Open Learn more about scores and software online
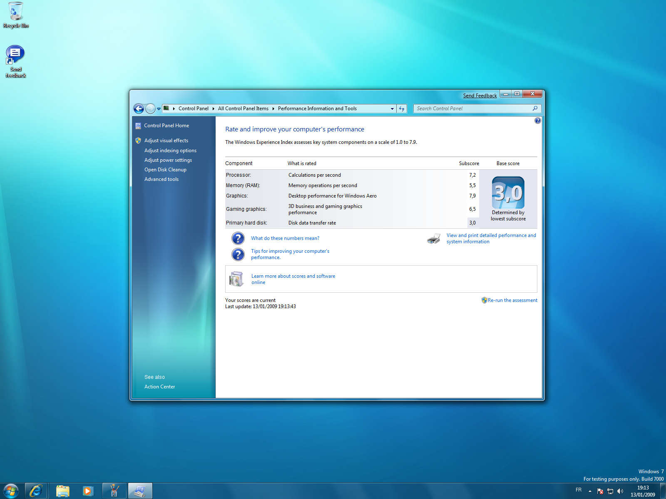Screen dimensions: 666x499 click(x=293, y=279)
